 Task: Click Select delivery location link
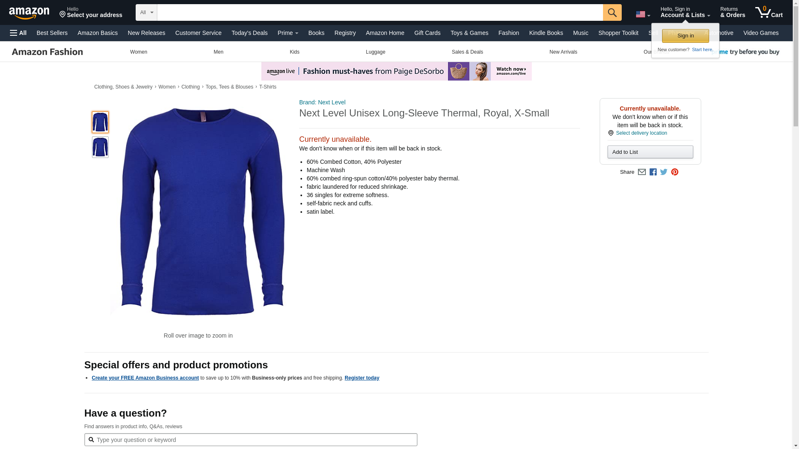[x=641, y=133]
